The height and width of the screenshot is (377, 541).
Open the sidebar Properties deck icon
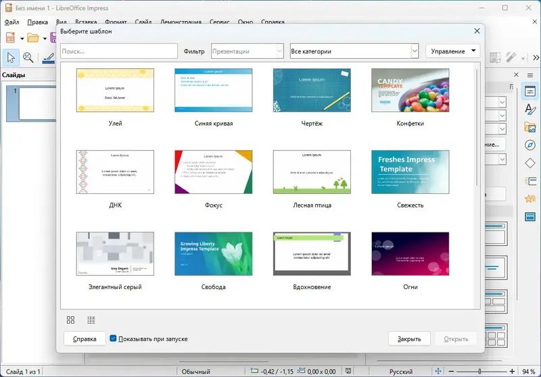click(530, 91)
